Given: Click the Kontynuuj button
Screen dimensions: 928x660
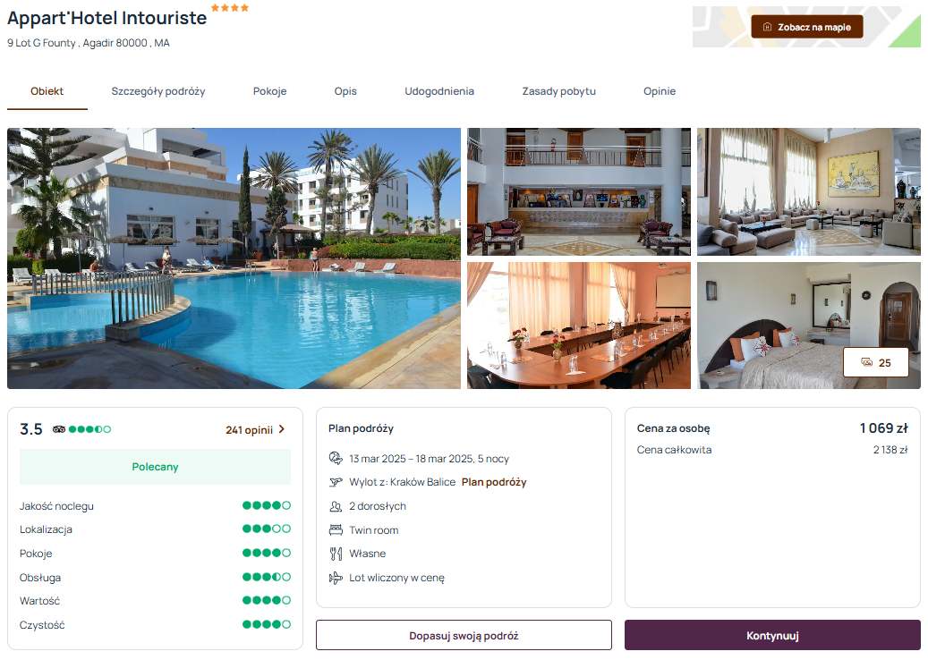Looking at the screenshot, I should (x=772, y=635).
